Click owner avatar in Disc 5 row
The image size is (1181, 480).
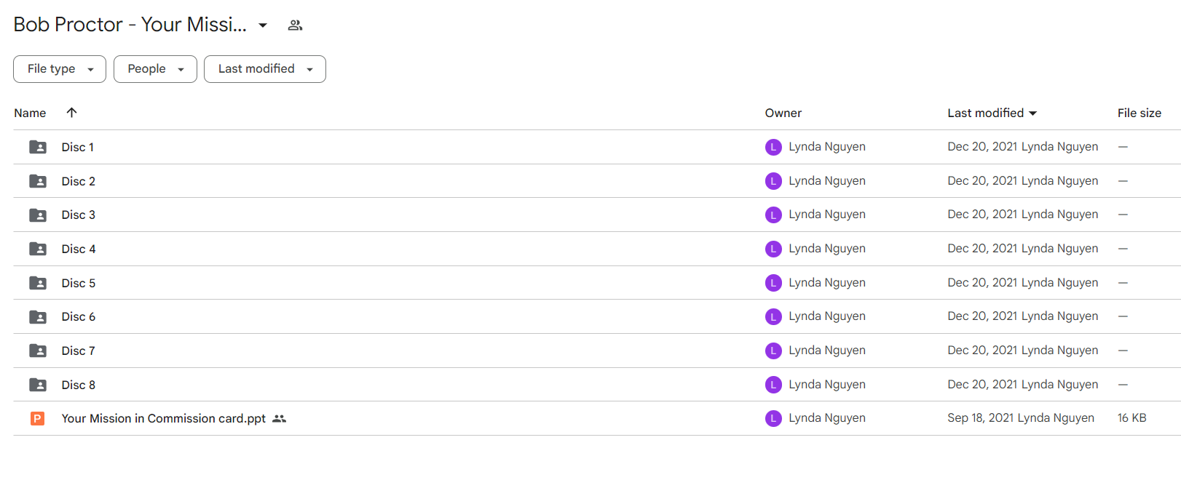click(773, 283)
